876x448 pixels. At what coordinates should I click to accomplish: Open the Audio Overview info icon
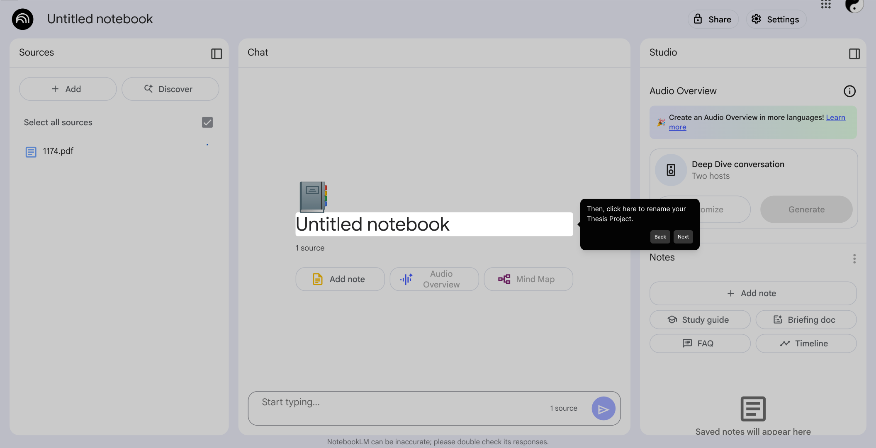[x=849, y=91]
